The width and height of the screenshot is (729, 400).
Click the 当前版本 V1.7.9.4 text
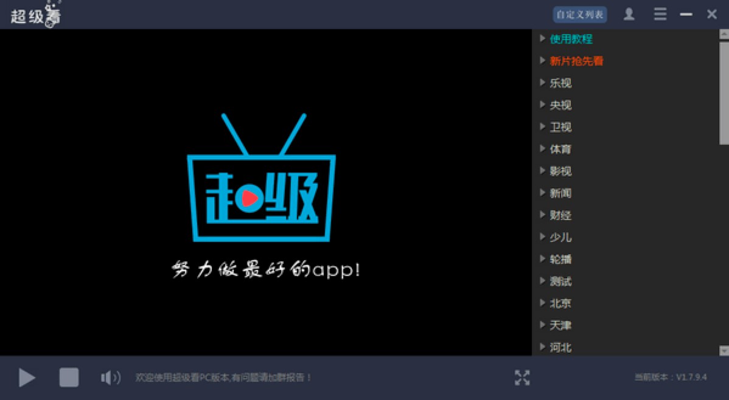coord(671,378)
